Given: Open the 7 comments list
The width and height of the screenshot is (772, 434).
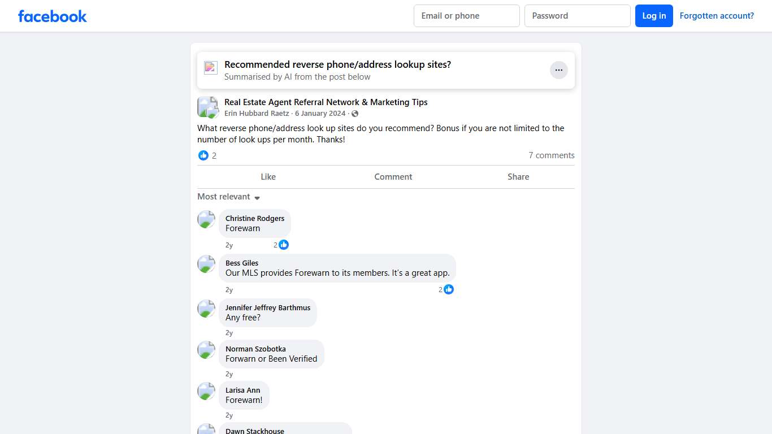Looking at the screenshot, I should tap(551, 155).
